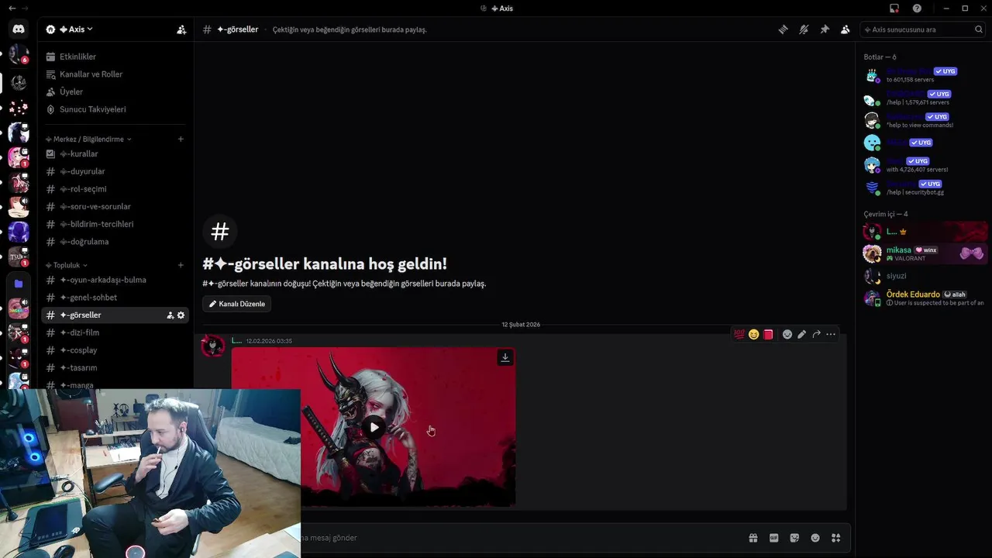This screenshot has width=992, height=558.
Task: Open emoji picker in message bar
Action: pyautogui.click(x=815, y=538)
